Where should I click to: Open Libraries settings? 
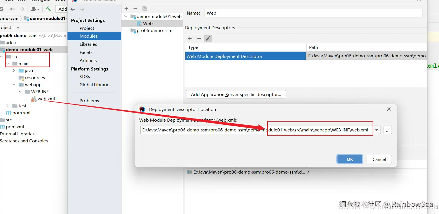pos(88,44)
